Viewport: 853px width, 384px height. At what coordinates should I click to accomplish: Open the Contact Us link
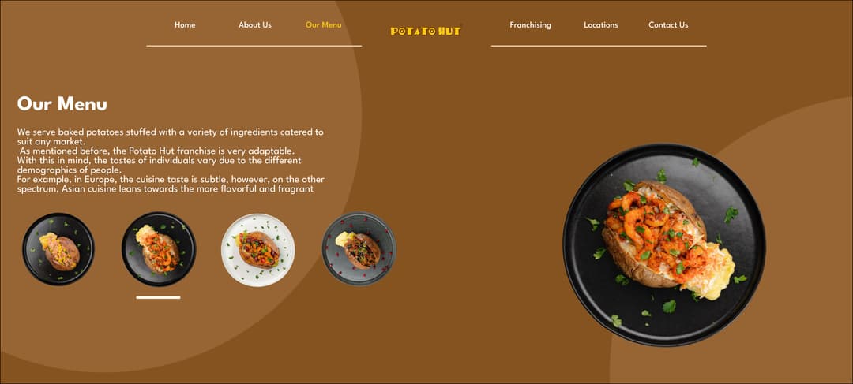[x=668, y=25]
